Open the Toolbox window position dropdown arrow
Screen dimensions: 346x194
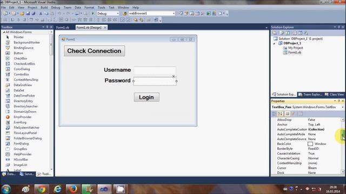[43, 27]
